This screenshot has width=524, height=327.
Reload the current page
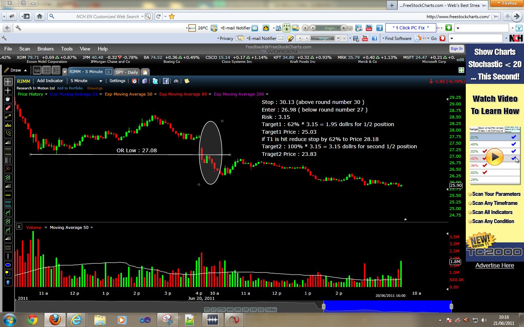(158, 16)
